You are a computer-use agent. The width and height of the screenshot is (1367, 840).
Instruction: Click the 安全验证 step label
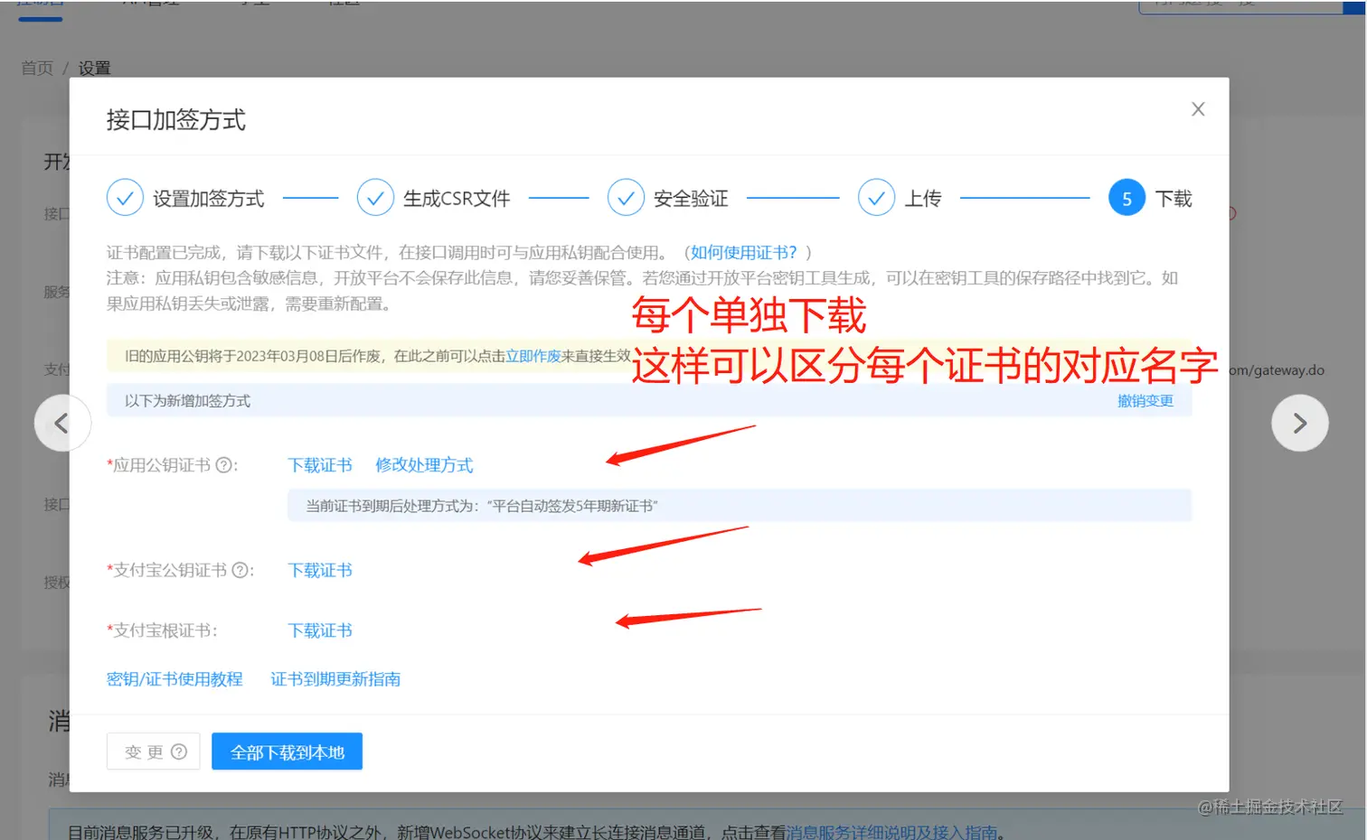[x=691, y=199]
